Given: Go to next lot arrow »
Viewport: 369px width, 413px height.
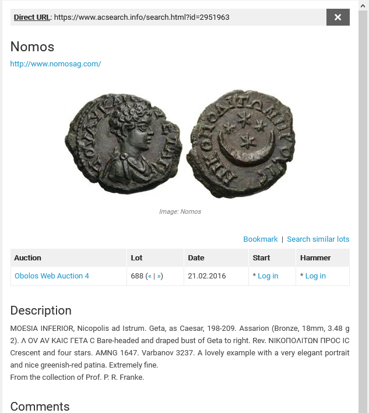Looking at the screenshot, I should pos(159,276).
